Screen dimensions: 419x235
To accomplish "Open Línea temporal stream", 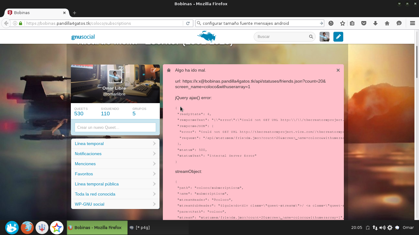I will 115,144.
